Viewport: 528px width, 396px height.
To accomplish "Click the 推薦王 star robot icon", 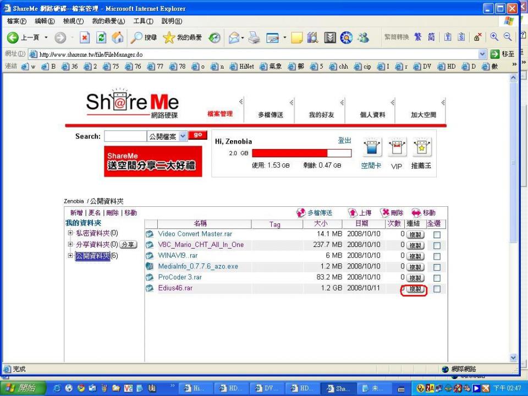I will coord(422,147).
